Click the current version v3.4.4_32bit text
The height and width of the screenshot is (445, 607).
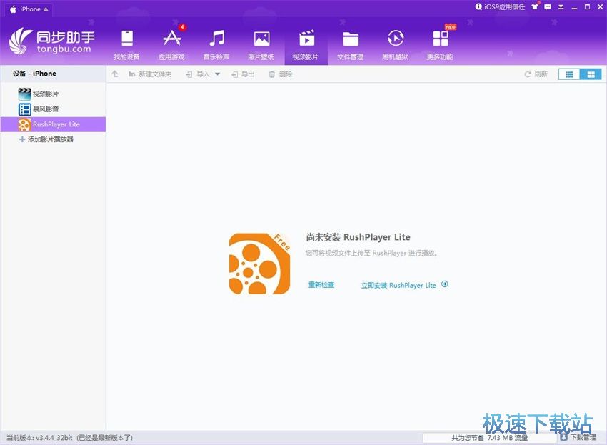[39, 438]
